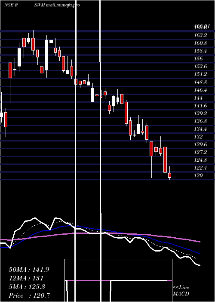215x302 pixels.
Task: Click the 139.2 price axis label
Action: point(200,113)
